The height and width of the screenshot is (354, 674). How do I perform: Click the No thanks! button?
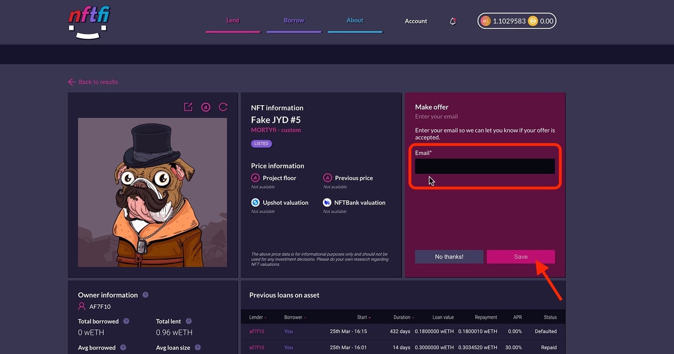[x=449, y=257]
